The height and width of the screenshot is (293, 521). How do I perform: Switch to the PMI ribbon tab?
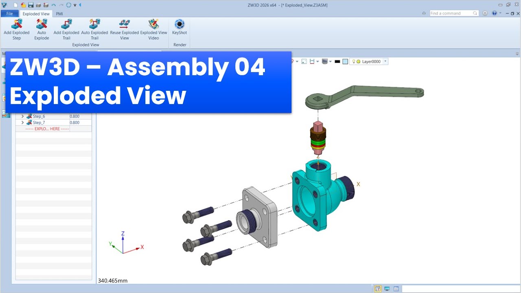59,13
